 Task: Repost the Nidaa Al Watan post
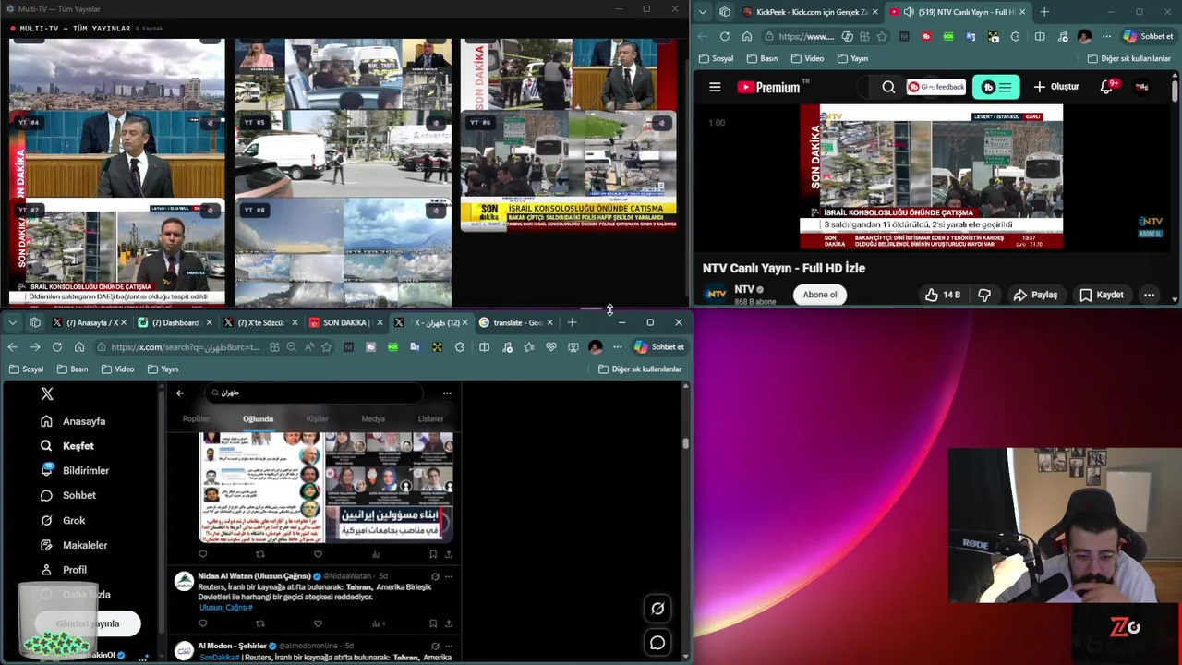coord(259,623)
